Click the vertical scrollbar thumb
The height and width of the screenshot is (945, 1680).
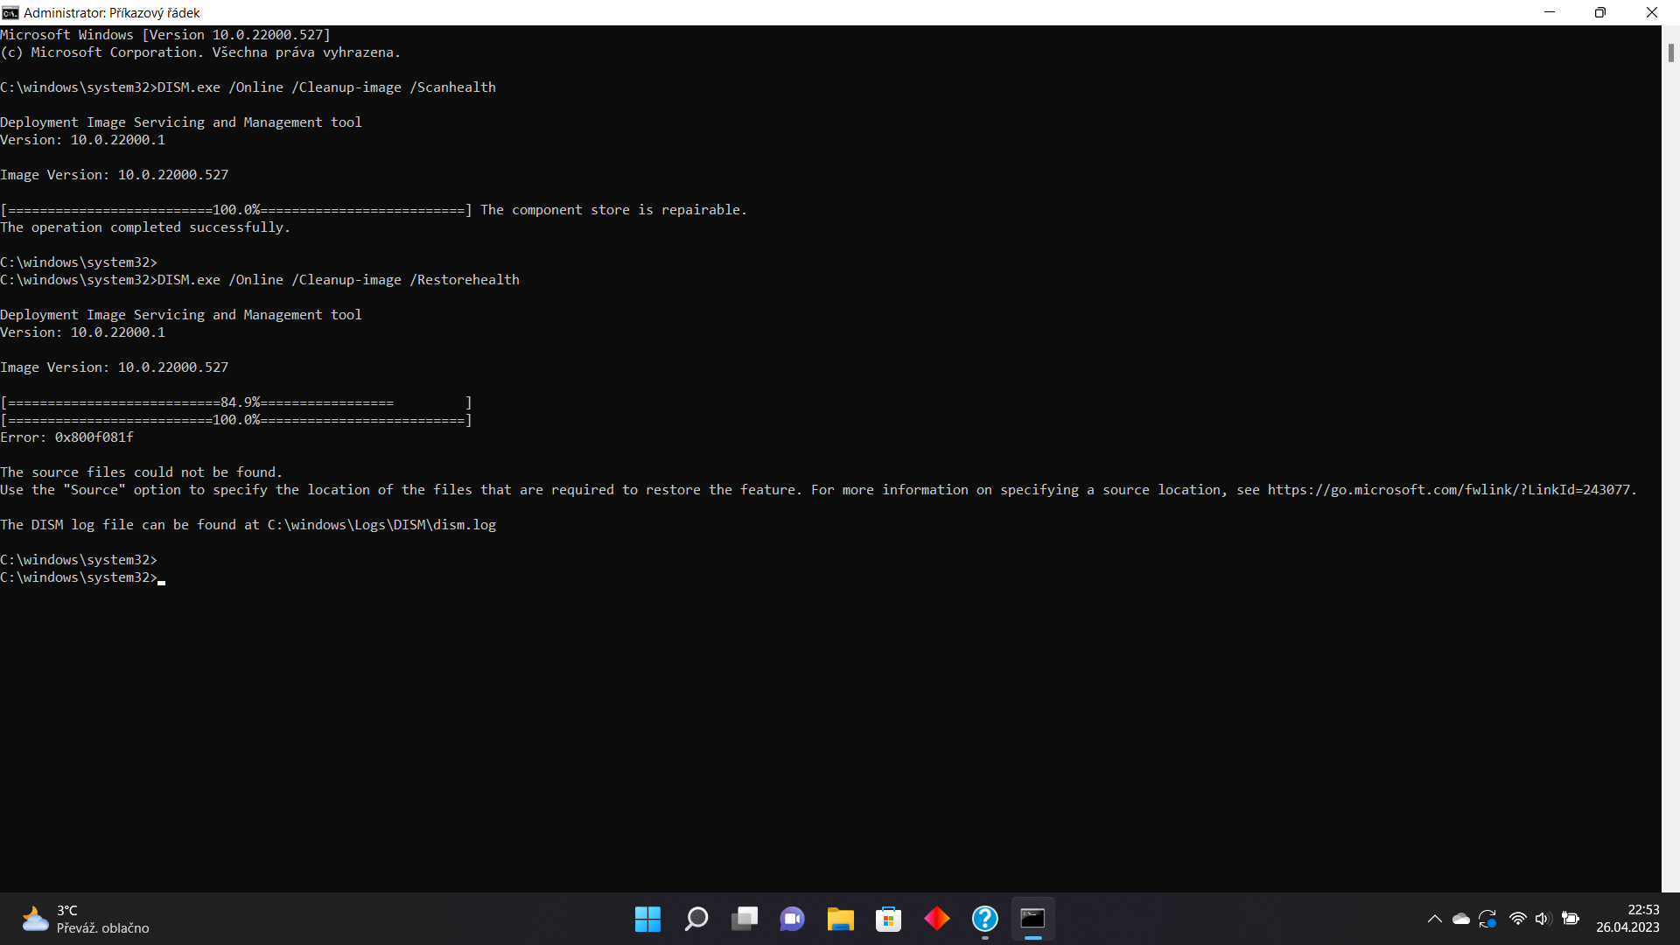(x=1670, y=52)
